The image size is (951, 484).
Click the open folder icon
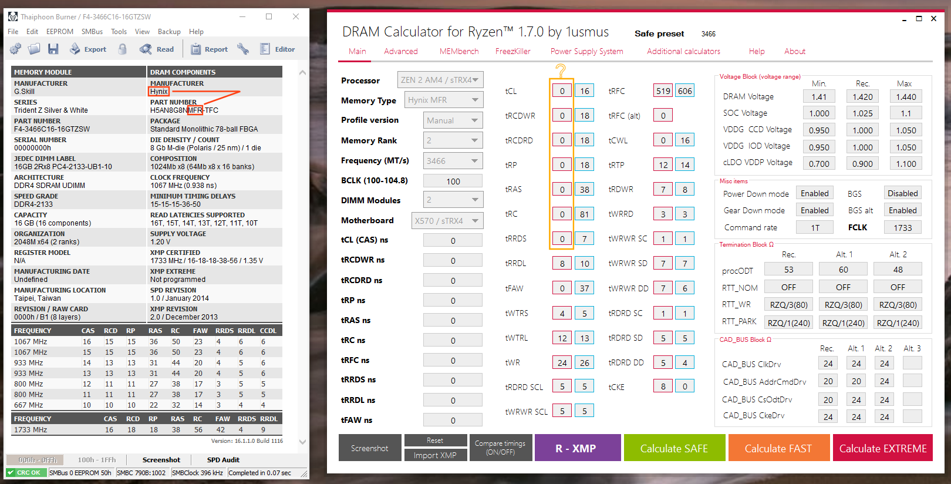(34, 49)
